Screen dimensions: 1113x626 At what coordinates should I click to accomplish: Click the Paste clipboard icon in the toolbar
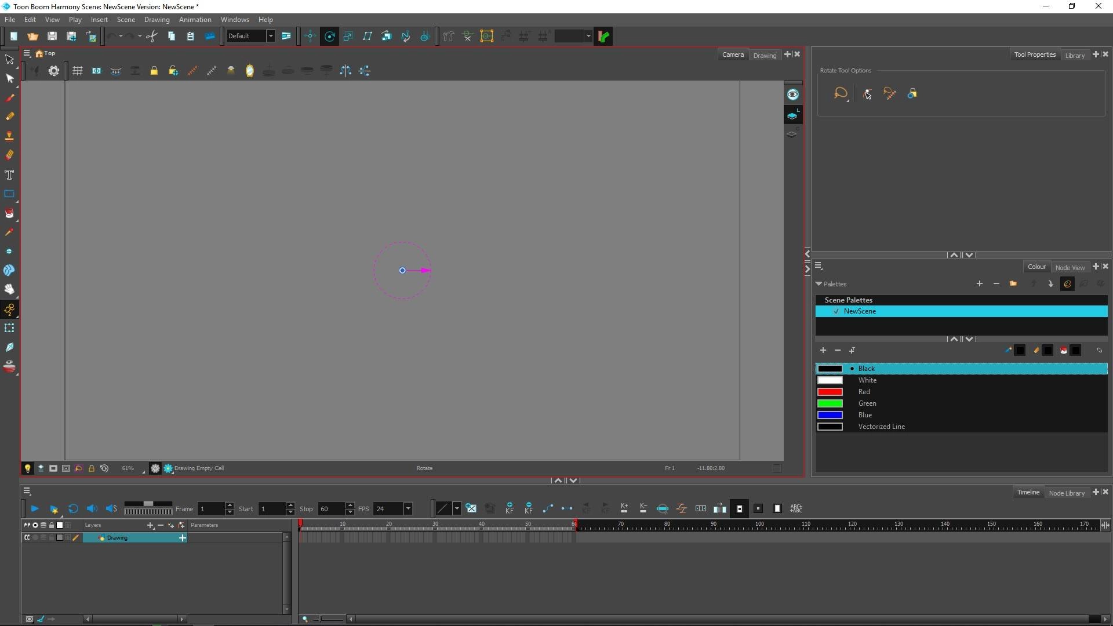tap(190, 36)
